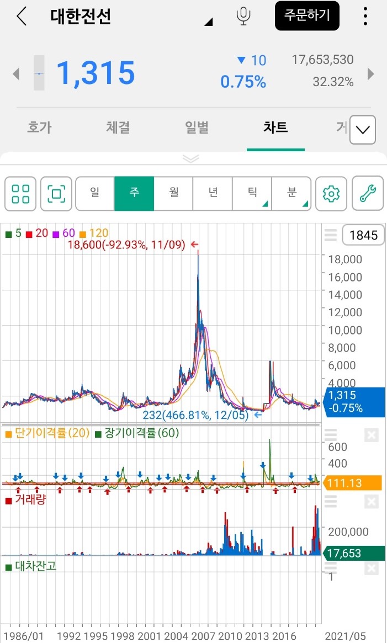Tap the 대한전선 stock name title

81,17
